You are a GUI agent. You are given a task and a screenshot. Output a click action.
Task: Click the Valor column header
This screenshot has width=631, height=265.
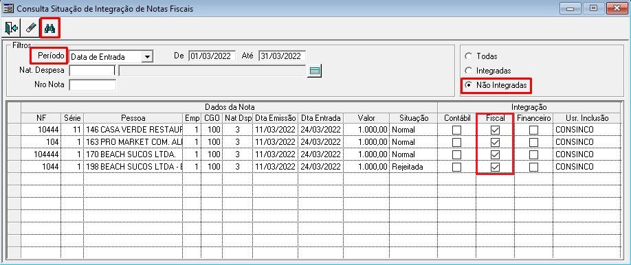click(366, 118)
